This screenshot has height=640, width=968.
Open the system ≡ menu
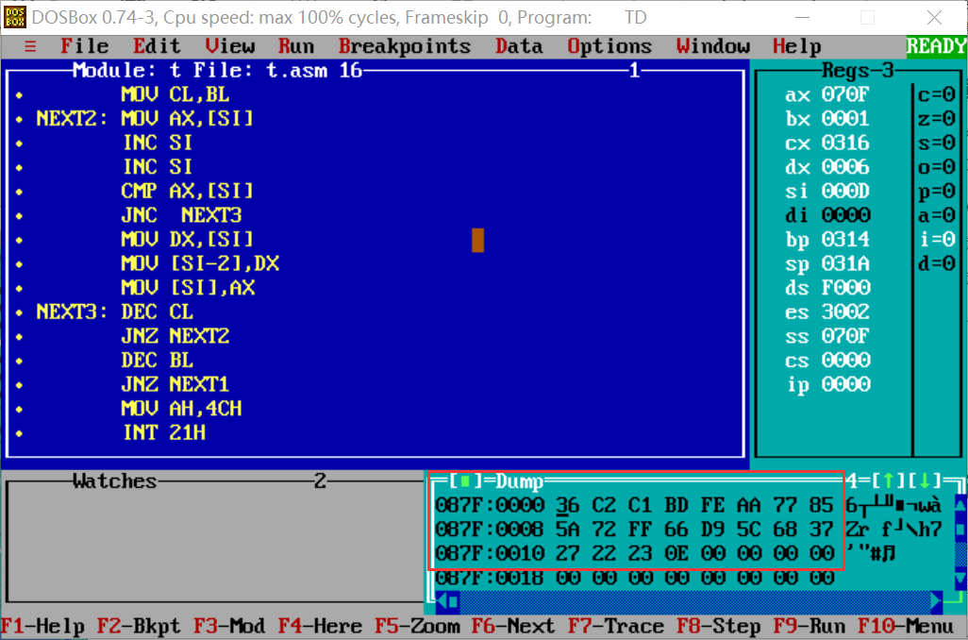(30, 46)
